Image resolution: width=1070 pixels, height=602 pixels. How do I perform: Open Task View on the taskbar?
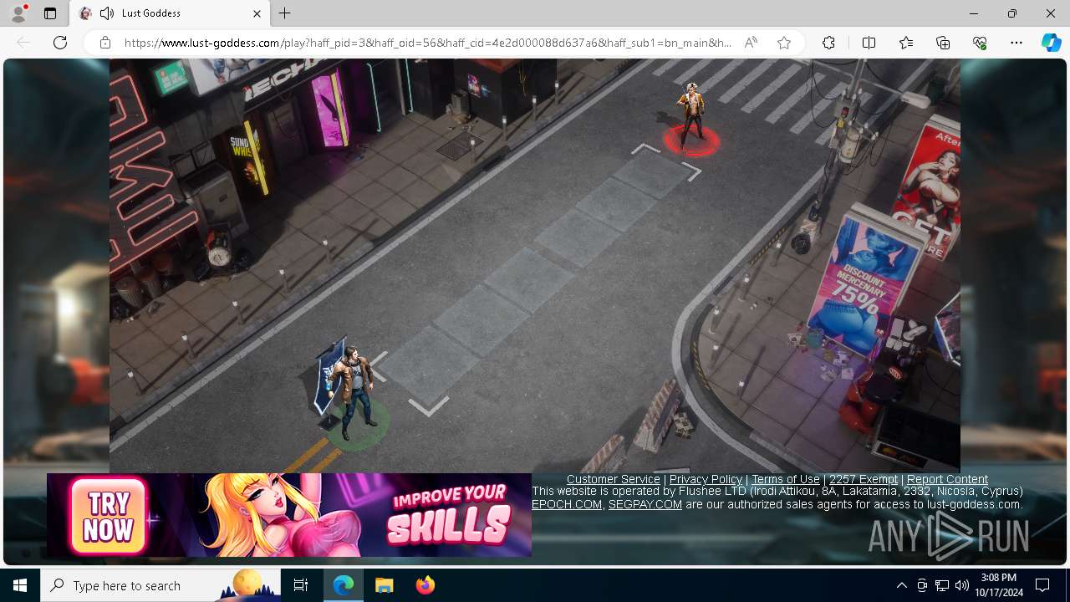[x=301, y=585]
